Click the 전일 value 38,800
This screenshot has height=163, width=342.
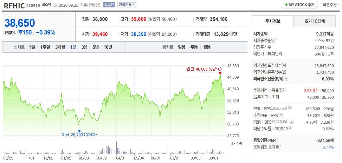[x=100, y=19]
